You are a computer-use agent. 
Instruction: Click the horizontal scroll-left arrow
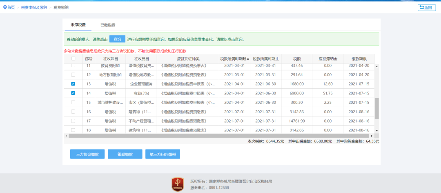(66, 136)
